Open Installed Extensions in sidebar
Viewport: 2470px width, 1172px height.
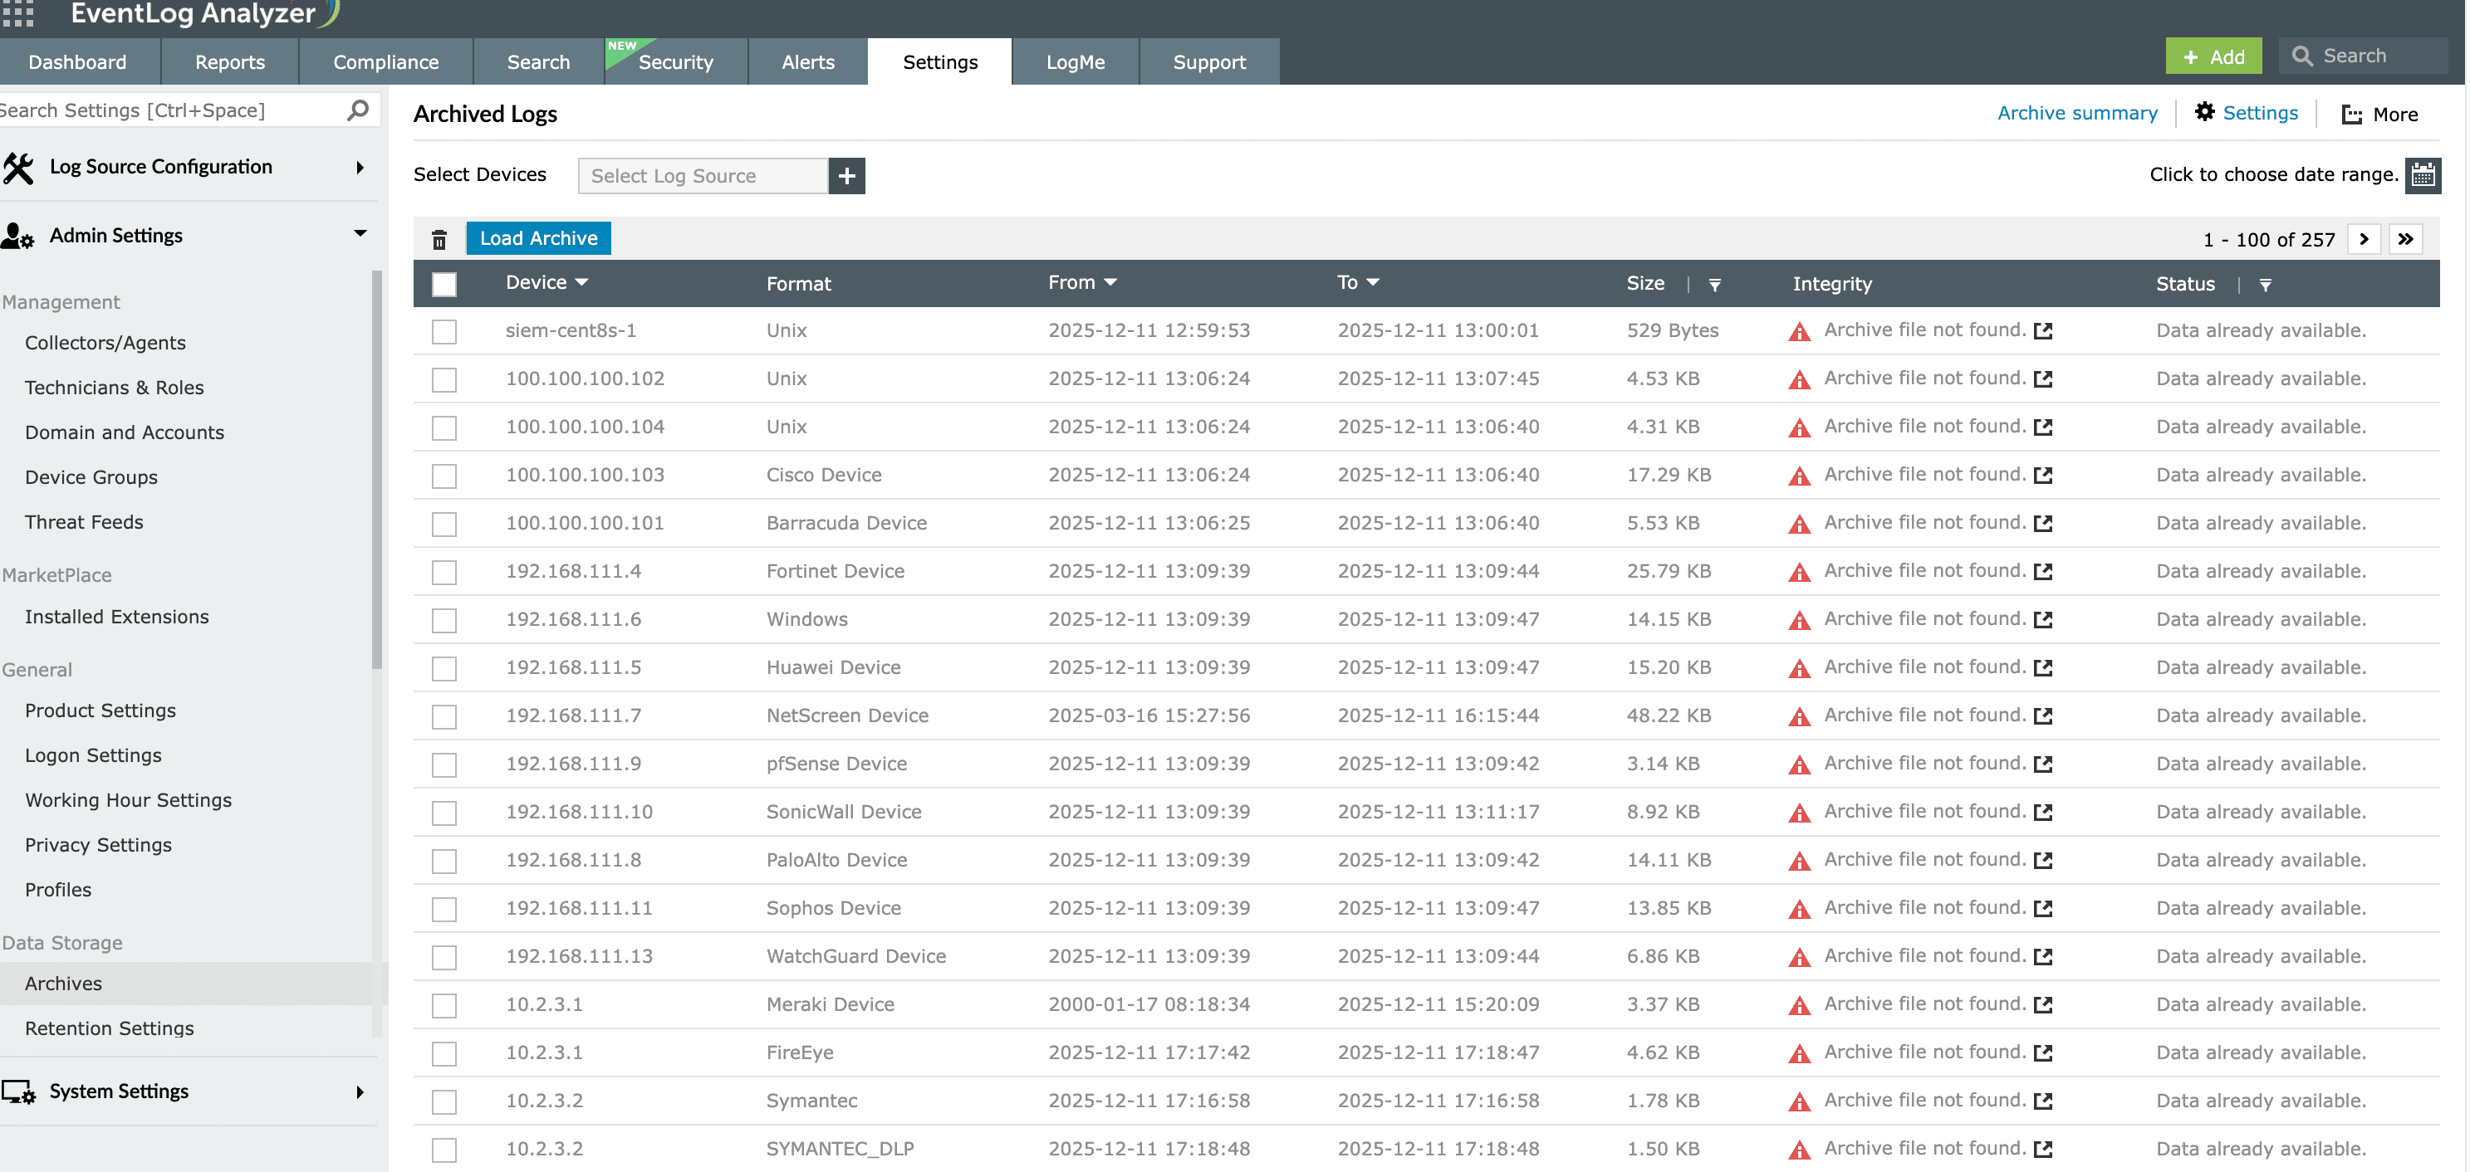[117, 618]
